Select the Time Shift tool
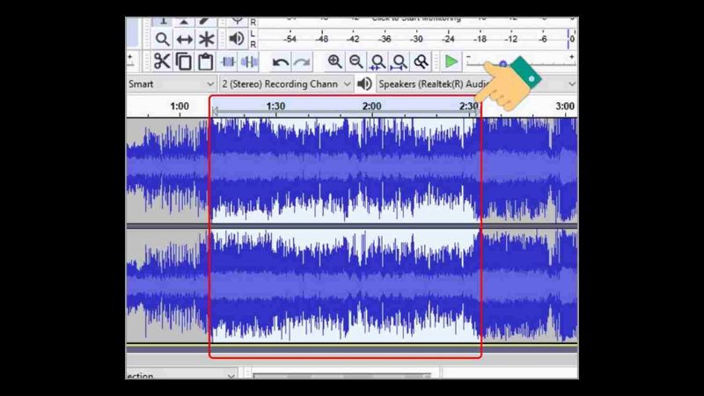The width and height of the screenshot is (704, 396). 184,39
